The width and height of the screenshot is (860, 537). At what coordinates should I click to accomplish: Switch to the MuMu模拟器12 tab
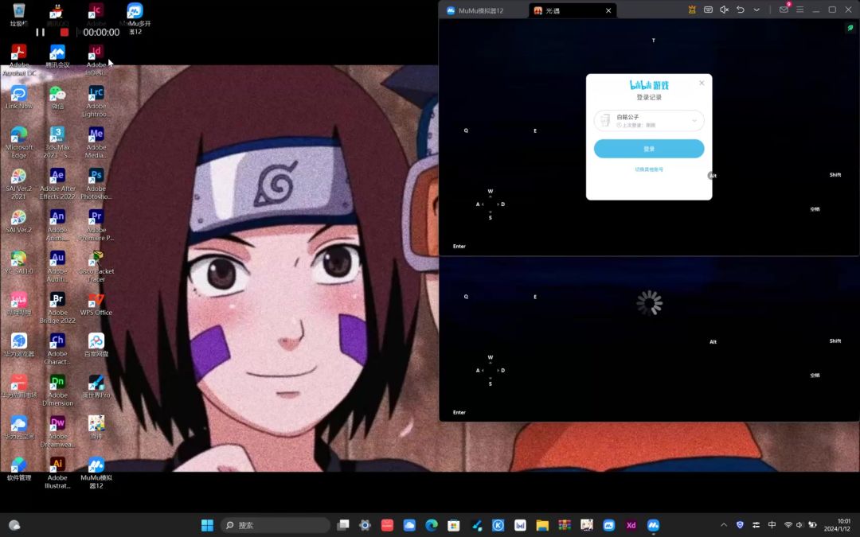tap(475, 10)
